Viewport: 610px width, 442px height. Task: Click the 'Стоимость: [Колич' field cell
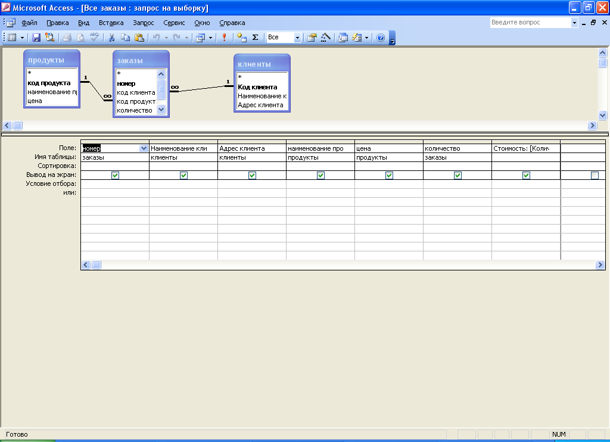[526, 148]
